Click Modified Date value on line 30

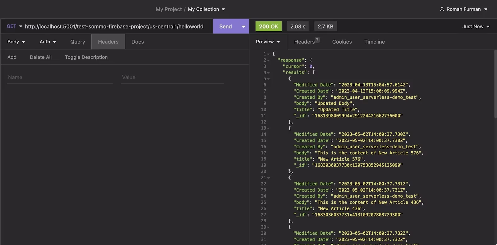pyautogui.click(x=373, y=233)
